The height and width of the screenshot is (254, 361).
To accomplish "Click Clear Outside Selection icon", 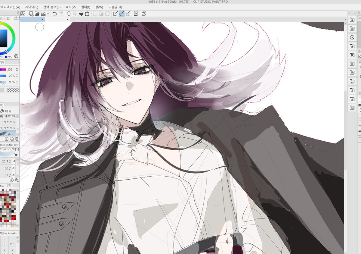I will 75,14.
